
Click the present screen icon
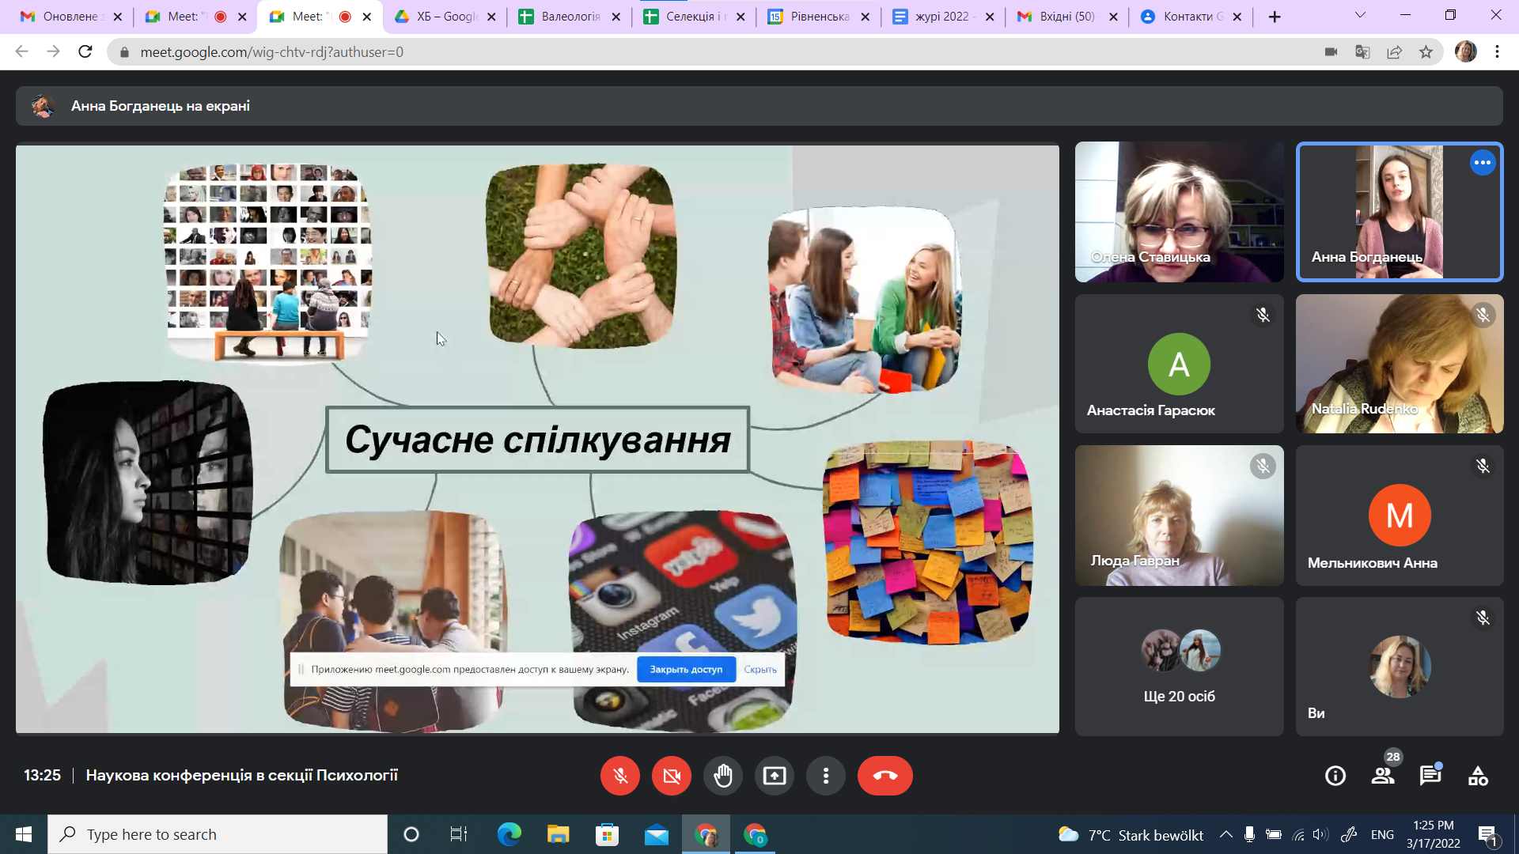(774, 776)
